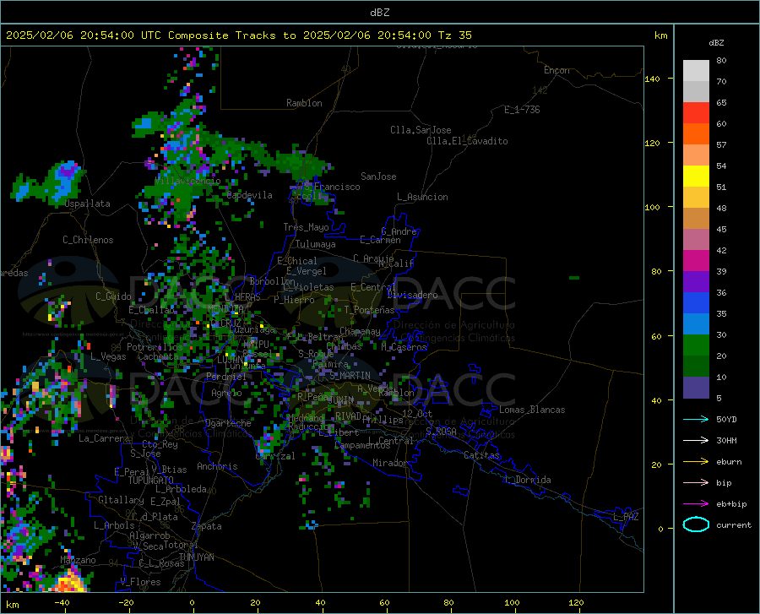
Task: Click the 'MENDOZA' city label
Action: click(225, 309)
